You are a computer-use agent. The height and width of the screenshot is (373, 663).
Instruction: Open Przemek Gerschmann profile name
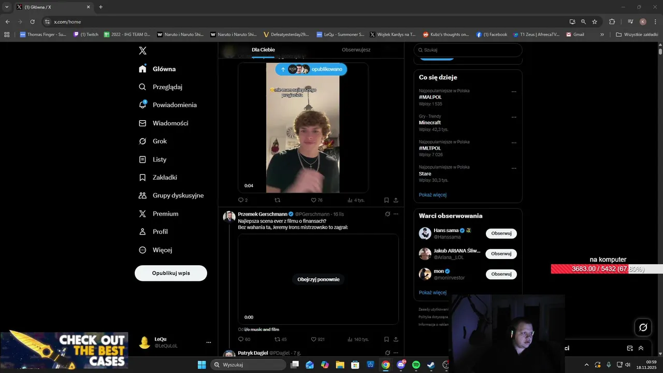263,214
